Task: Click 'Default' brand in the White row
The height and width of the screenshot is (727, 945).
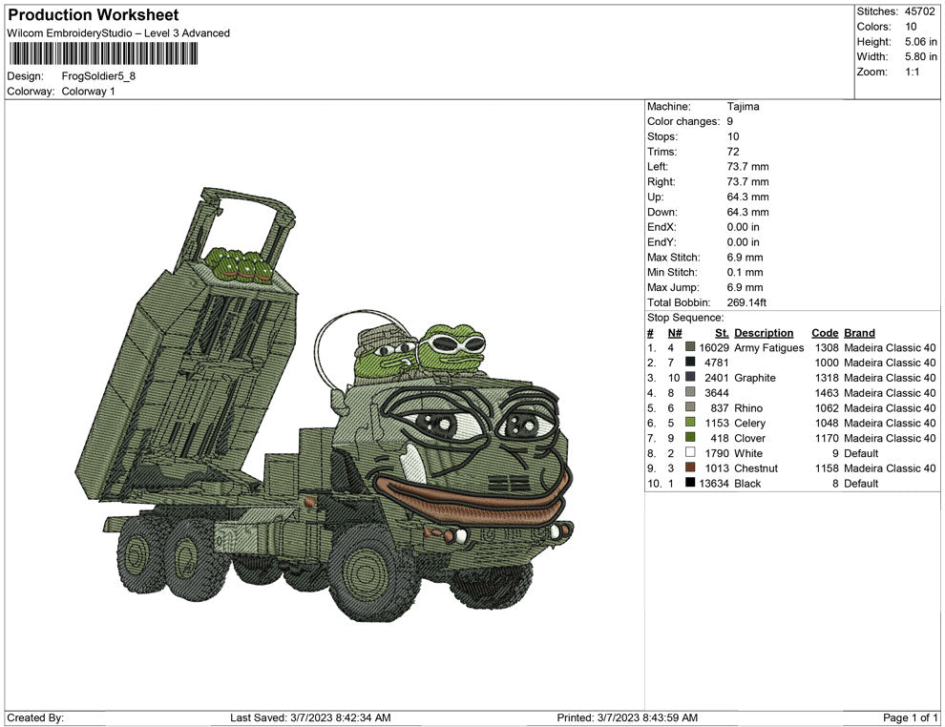Action: pos(861,453)
